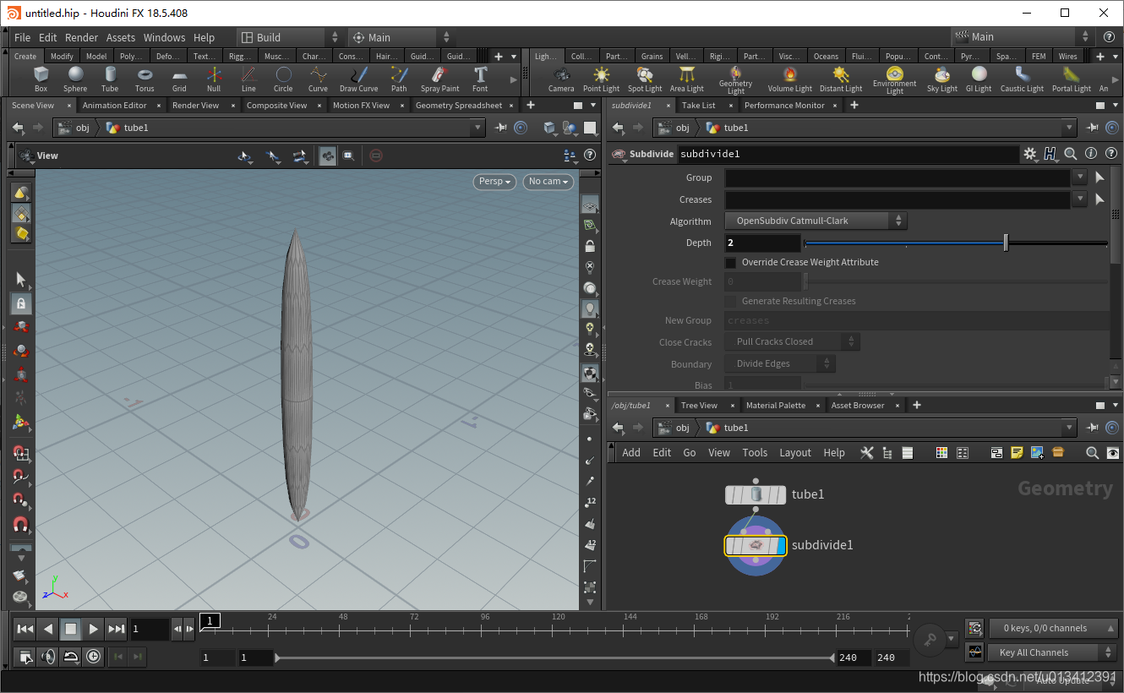The width and height of the screenshot is (1124, 693).
Task: Add a Caustic Light from the shelf
Action: (1022, 79)
